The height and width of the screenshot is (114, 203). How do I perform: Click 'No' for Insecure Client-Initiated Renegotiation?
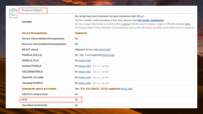76,44
